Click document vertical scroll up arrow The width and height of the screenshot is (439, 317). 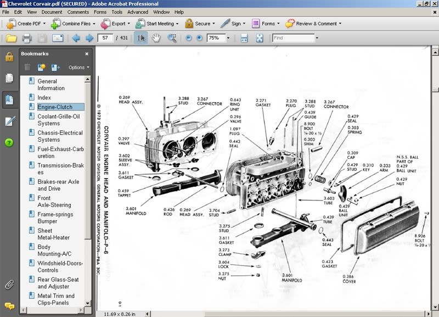pyautogui.click(x=435, y=52)
